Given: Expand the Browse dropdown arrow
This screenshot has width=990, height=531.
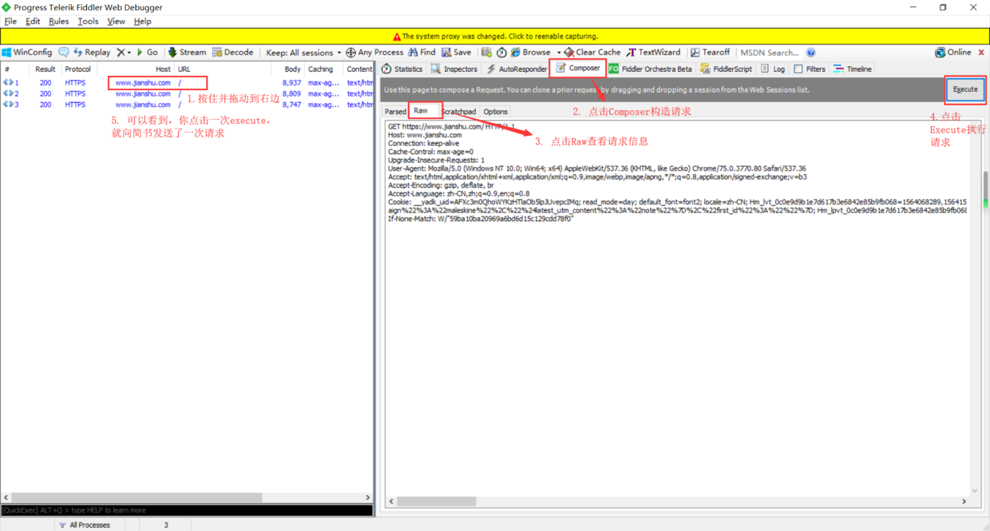Looking at the screenshot, I should coord(558,53).
